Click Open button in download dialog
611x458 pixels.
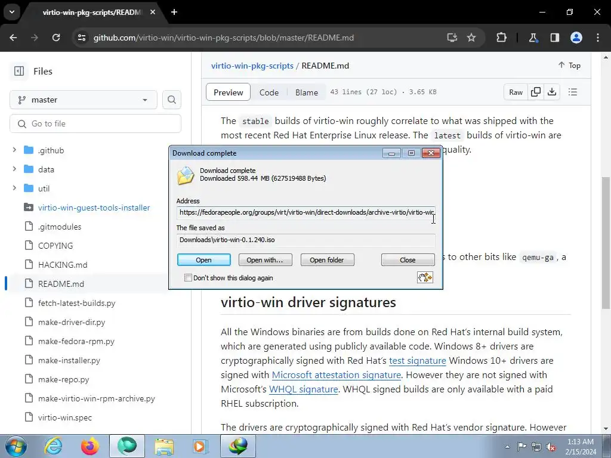[204, 260]
